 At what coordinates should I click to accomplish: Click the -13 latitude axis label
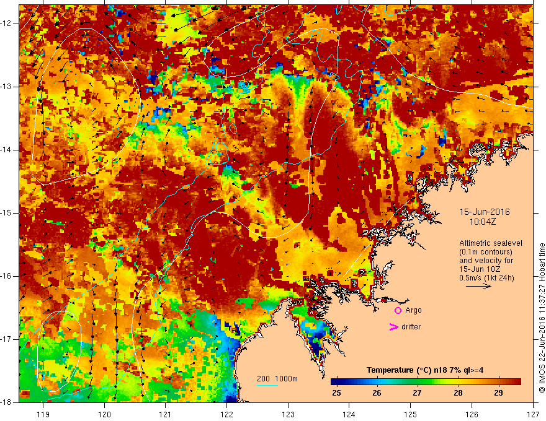click(6, 87)
